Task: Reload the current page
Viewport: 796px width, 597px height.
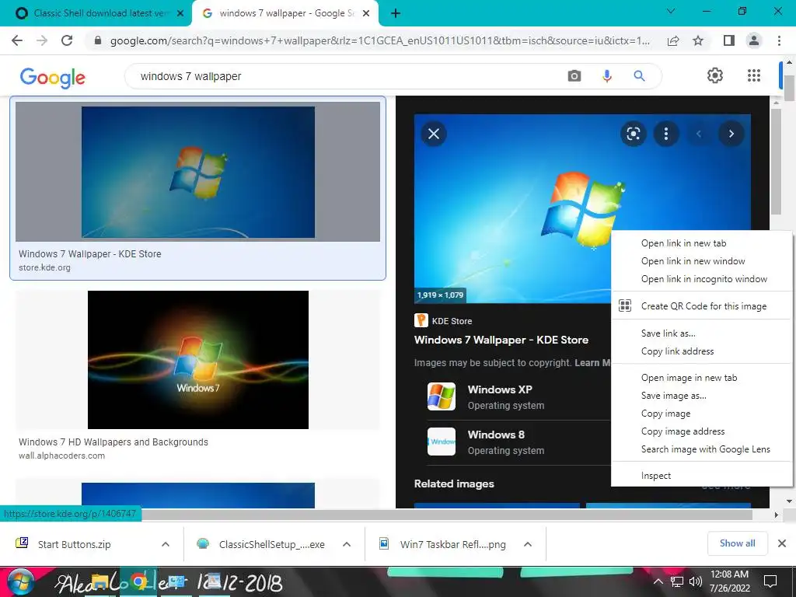Action: pos(67,40)
